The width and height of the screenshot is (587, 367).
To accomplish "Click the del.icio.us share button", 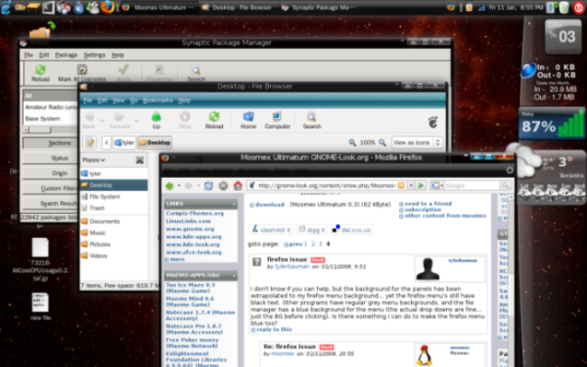I will [352, 229].
